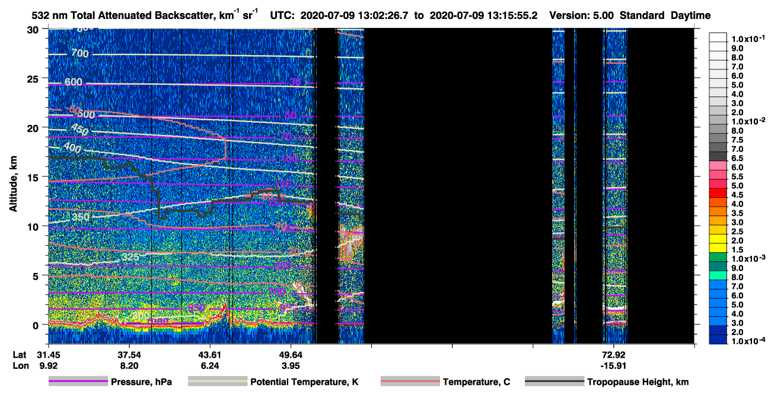Select longitude value -15.91
This screenshot has height=395, width=771.
[614, 366]
